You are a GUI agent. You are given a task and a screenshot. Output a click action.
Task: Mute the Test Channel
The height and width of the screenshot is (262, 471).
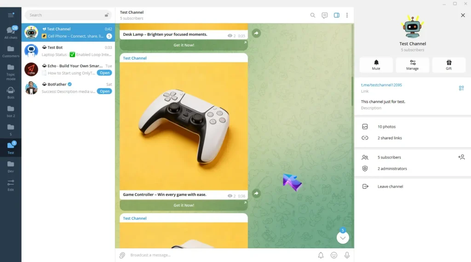click(376, 64)
